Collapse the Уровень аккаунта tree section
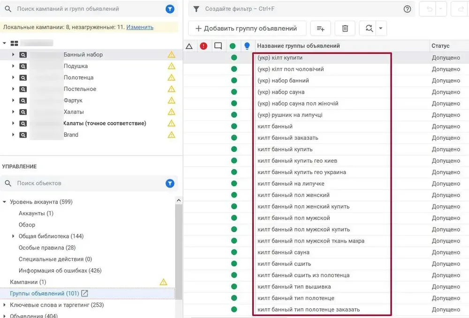This screenshot has height=318, width=469. [x=5, y=202]
